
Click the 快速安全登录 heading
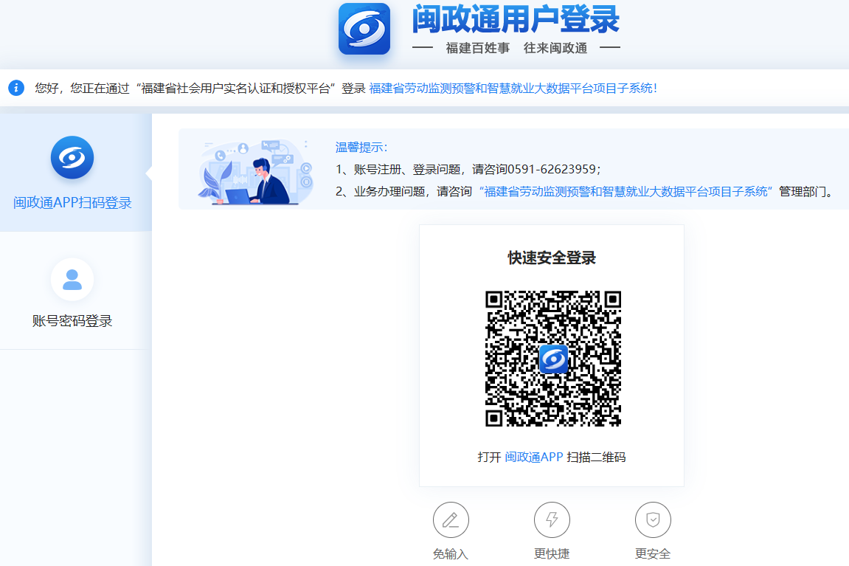pos(552,258)
